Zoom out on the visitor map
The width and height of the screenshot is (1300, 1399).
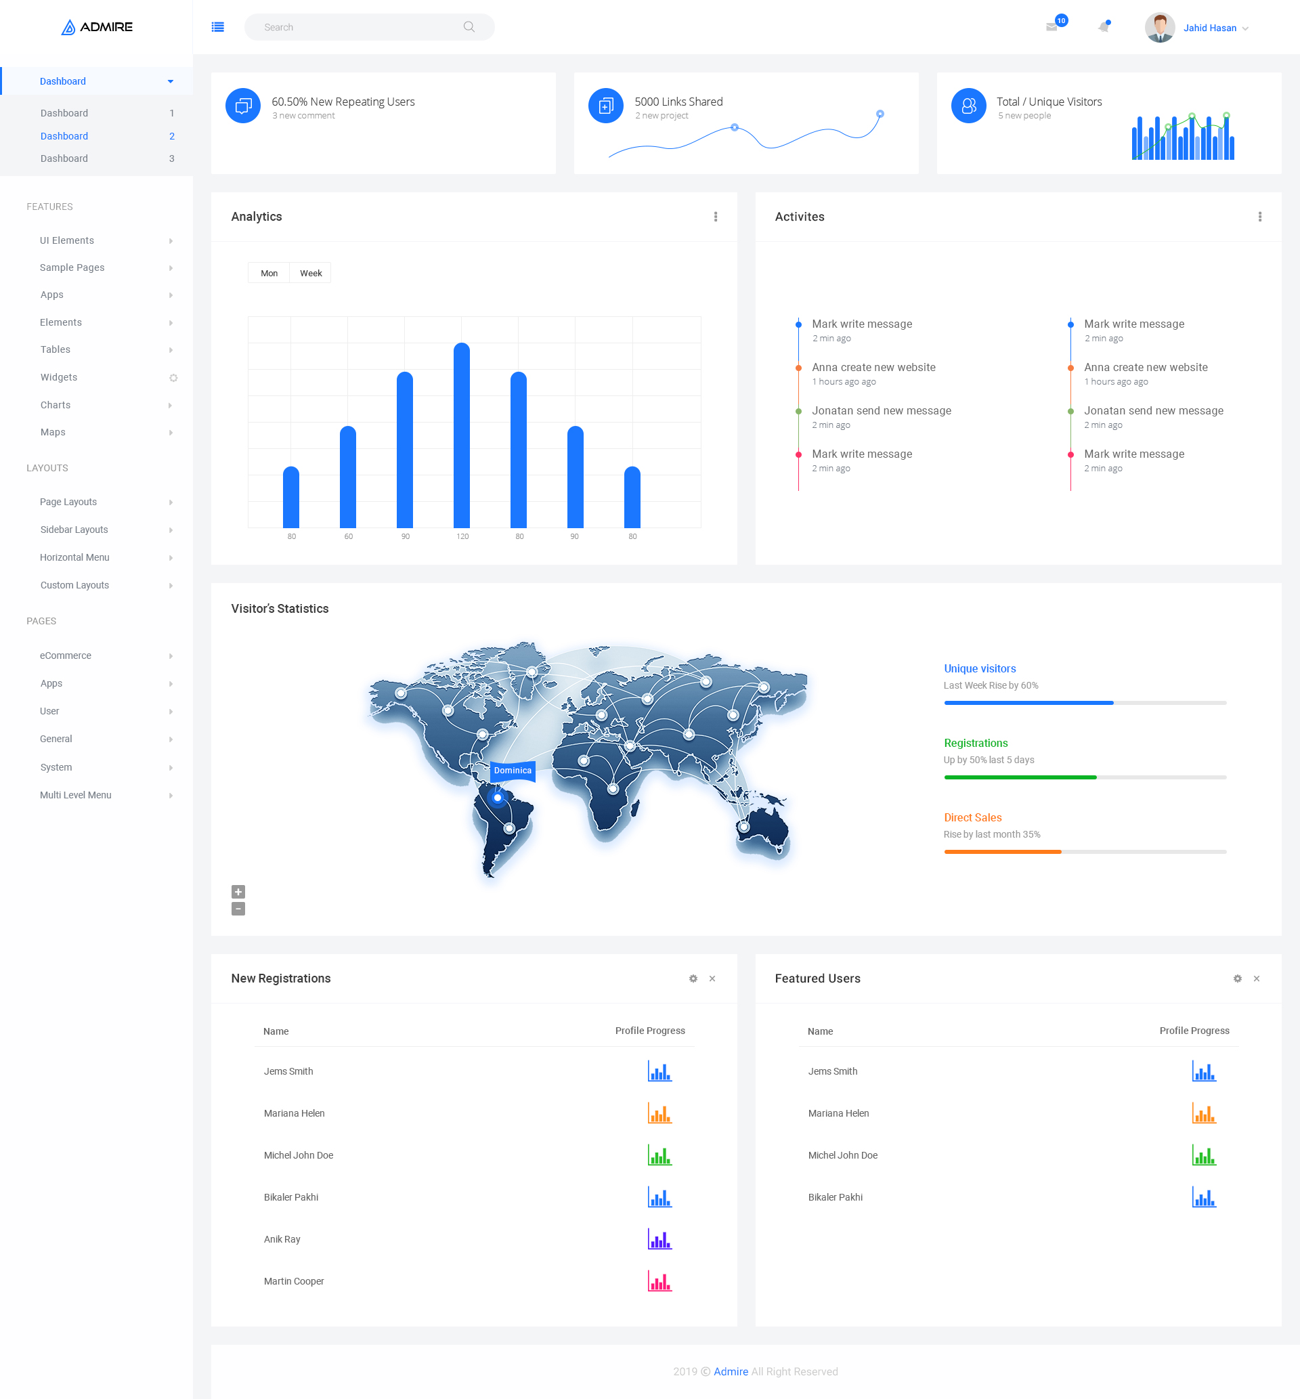[x=238, y=909]
